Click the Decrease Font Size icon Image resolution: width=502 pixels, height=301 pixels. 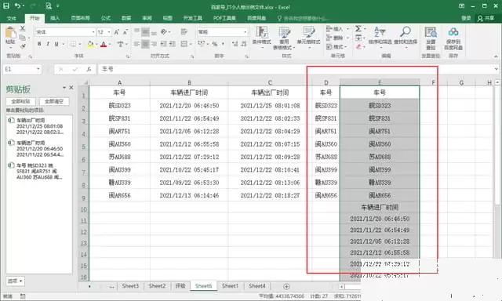point(125,32)
